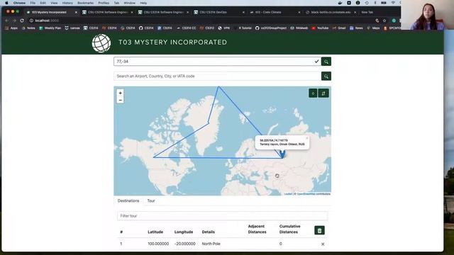
Task: Open the Maps bookmark
Action: click(373, 28)
